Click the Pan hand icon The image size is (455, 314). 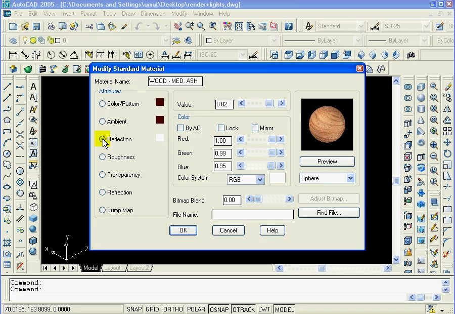coord(177,26)
